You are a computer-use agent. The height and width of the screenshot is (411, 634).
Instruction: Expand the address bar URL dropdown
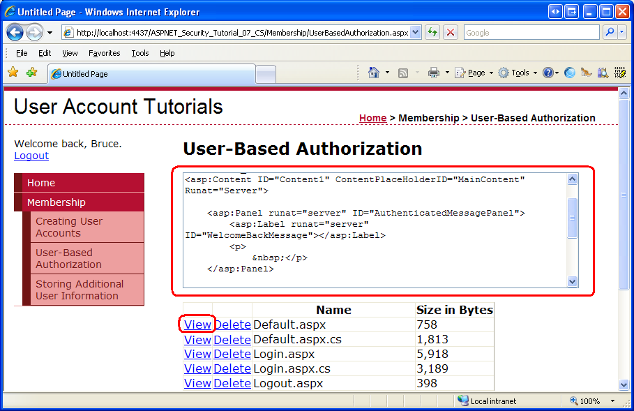coord(416,32)
